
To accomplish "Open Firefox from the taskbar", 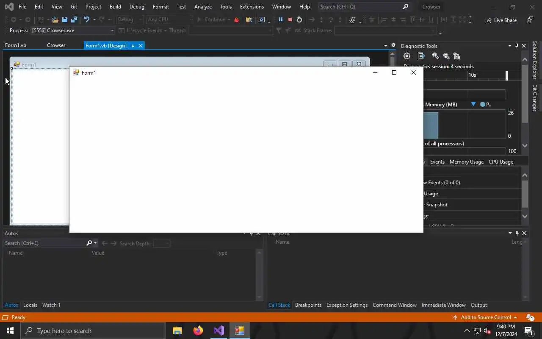I will [x=198, y=331].
